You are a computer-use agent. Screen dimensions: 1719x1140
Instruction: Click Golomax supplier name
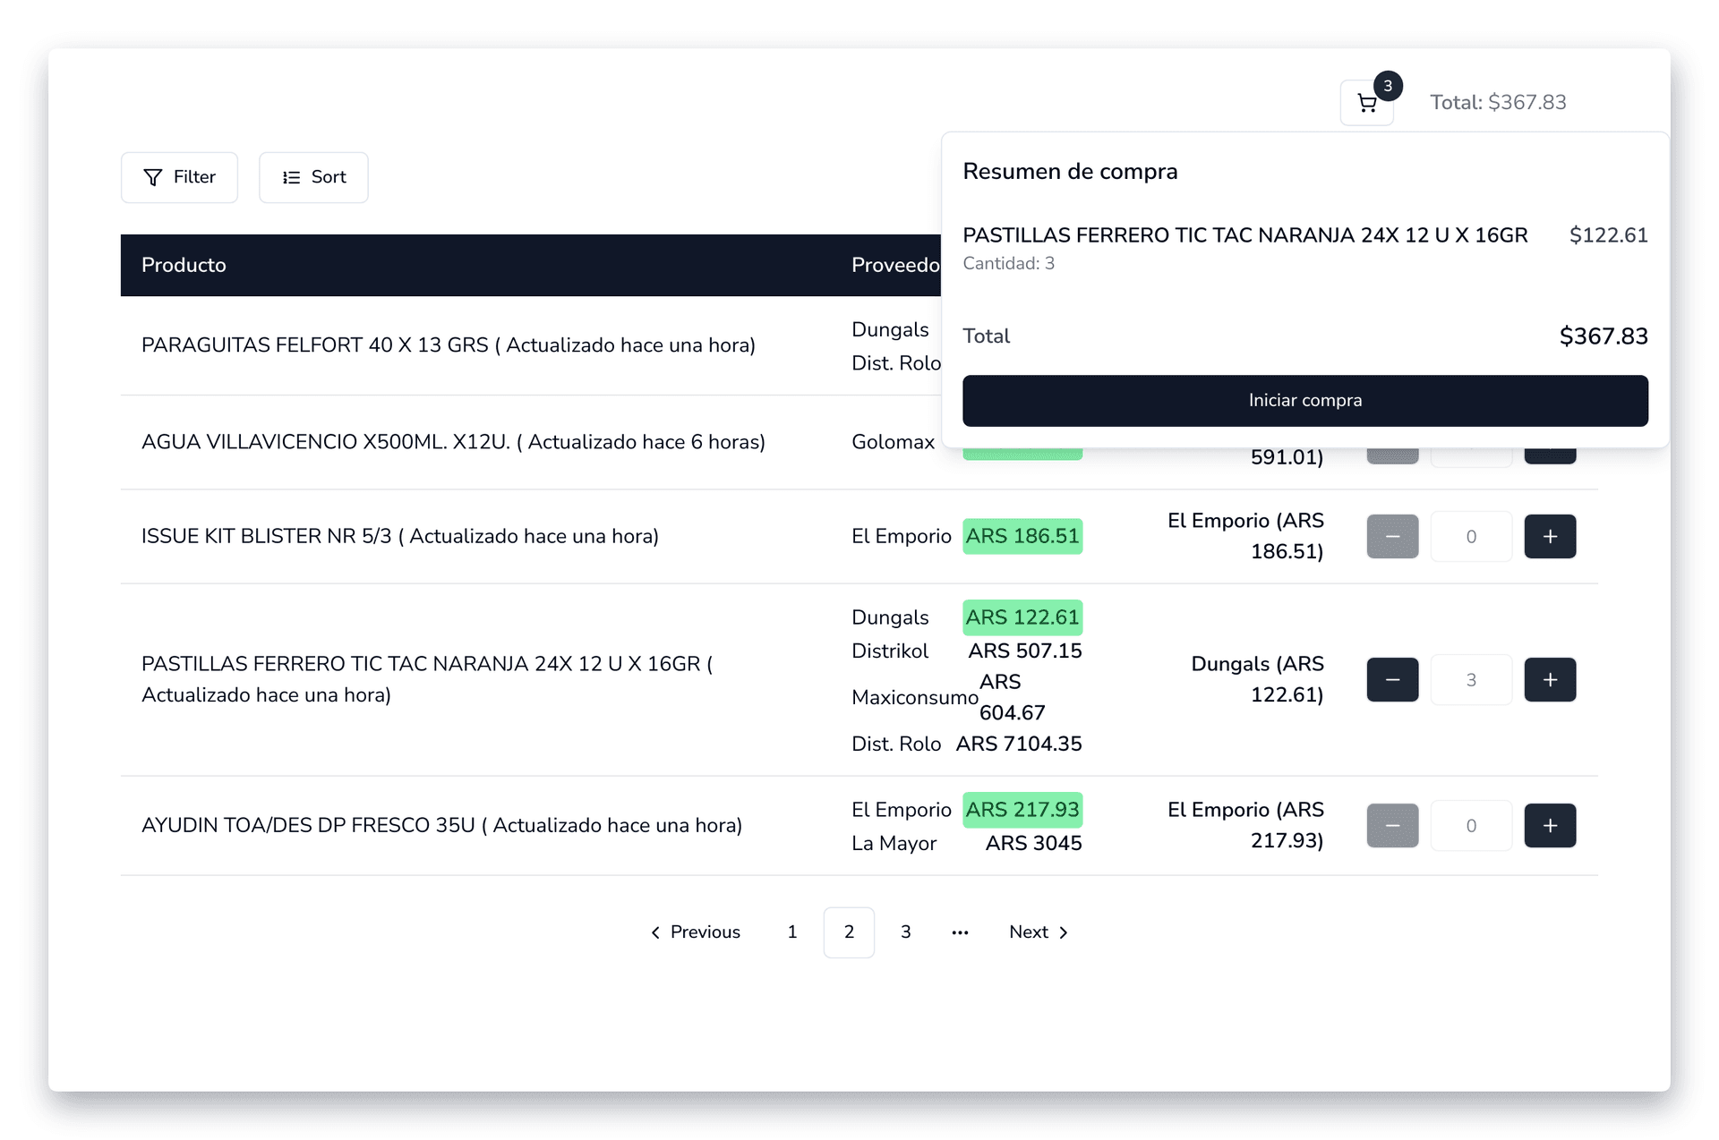[x=893, y=442]
